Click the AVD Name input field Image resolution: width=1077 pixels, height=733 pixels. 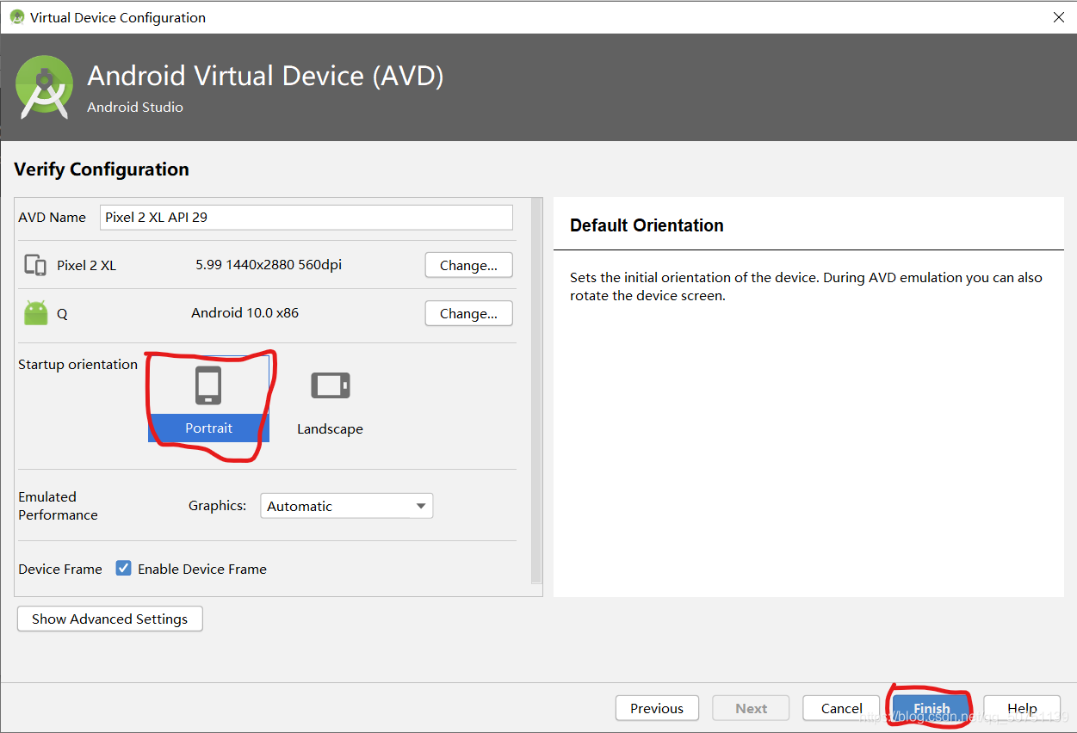[306, 217]
